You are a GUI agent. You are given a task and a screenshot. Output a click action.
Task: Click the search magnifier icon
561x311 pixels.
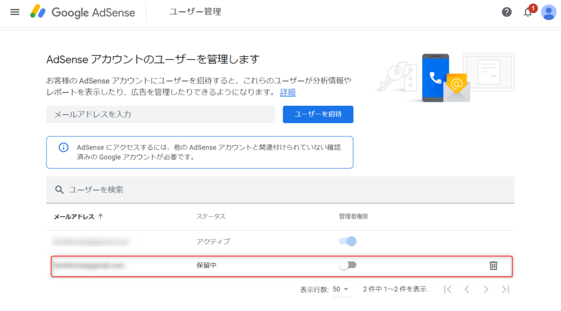[x=59, y=190]
